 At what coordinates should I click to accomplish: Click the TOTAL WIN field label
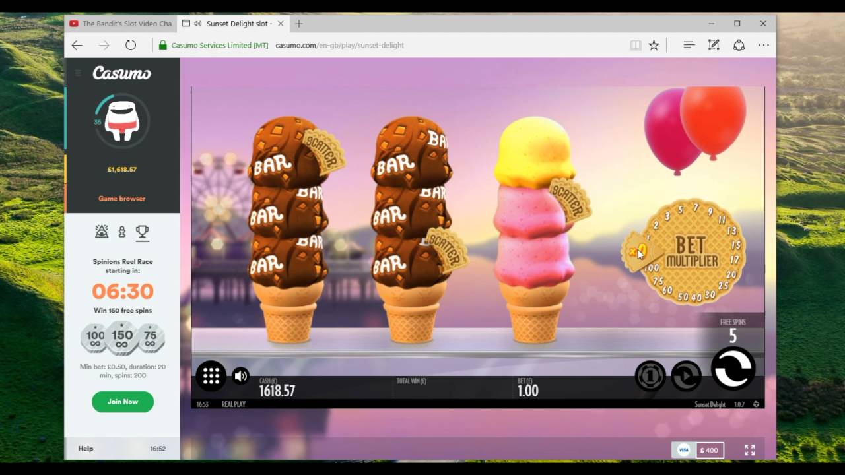411,381
